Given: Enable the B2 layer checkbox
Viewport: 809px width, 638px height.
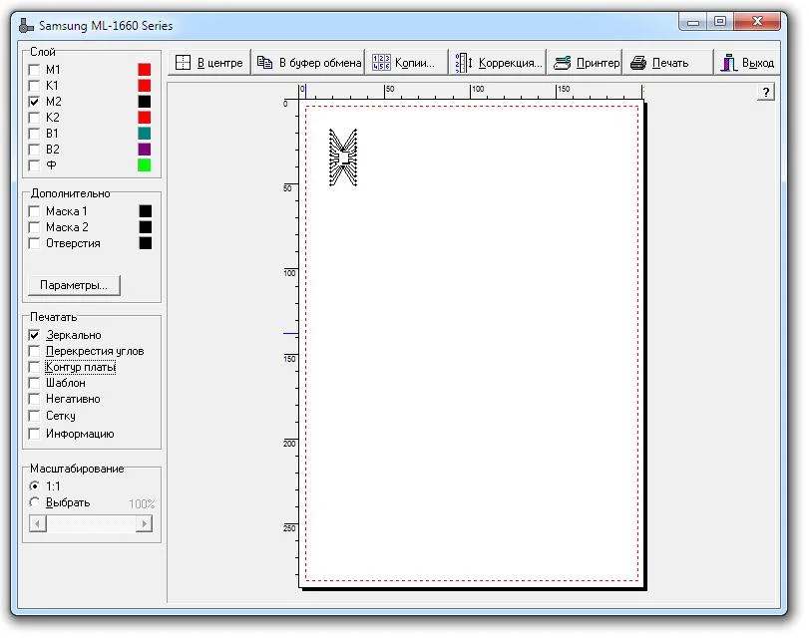Looking at the screenshot, I should (x=34, y=150).
